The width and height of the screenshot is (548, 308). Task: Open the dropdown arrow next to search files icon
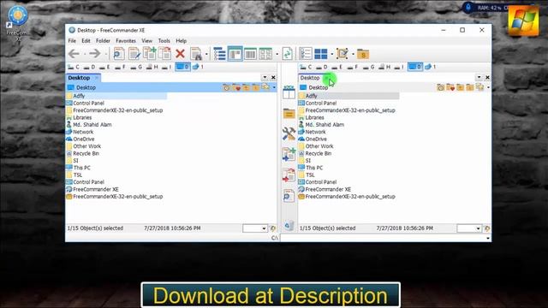pos(206,54)
